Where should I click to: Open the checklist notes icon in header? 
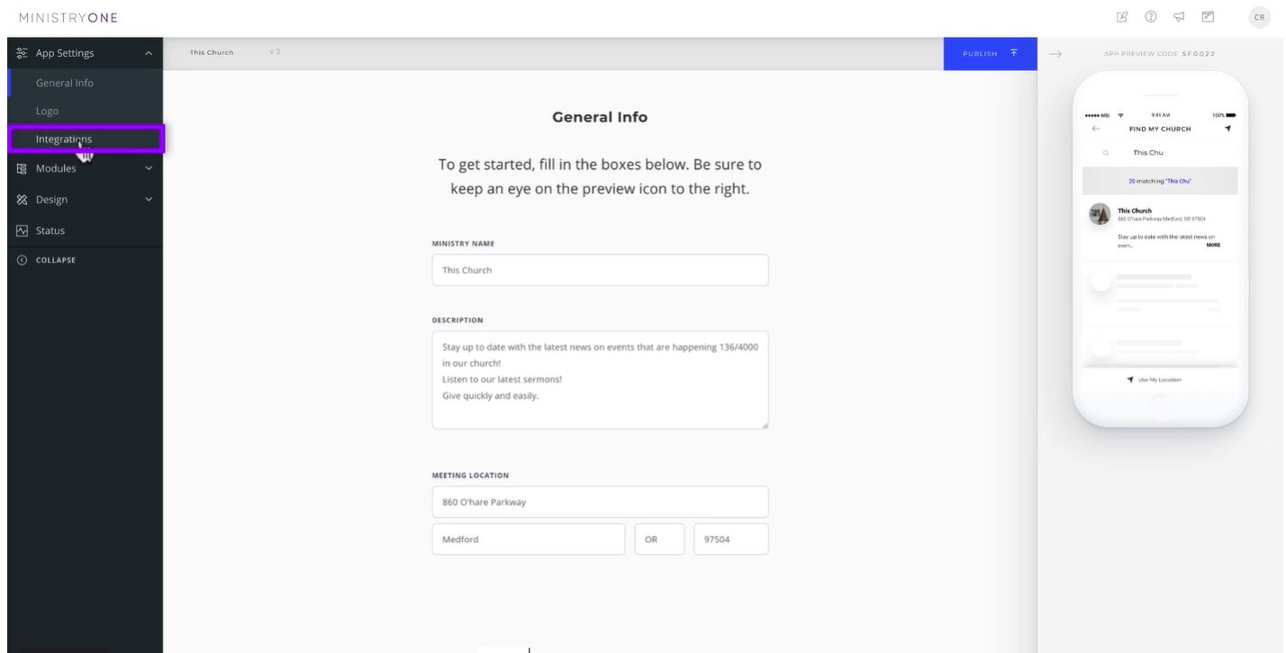pos(1209,17)
